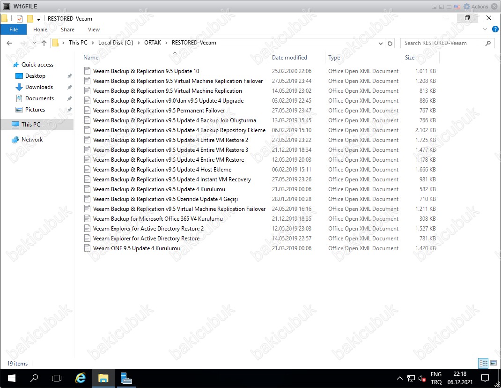Open Task View from taskbar
Image resolution: width=501 pixels, height=388 pixels.
[x=57, y=379]
